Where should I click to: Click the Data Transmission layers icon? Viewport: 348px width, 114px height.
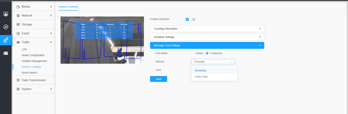(x=18, y=80)
